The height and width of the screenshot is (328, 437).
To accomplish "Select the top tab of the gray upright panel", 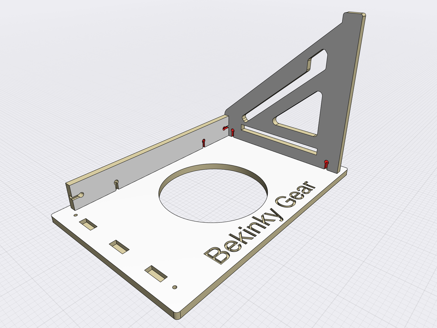I will [354, 14].
